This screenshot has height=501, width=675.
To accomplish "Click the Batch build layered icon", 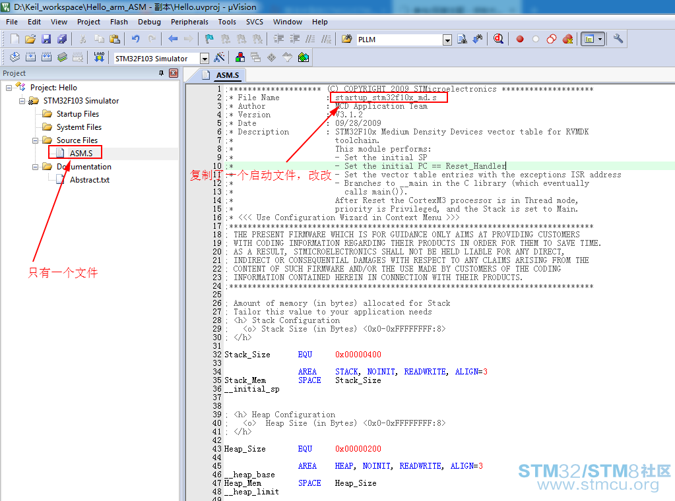I will point(63,57).
